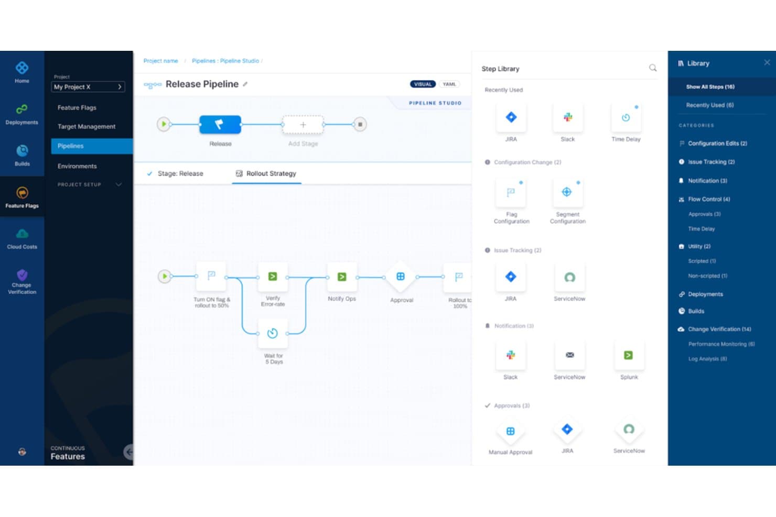Select the Slack step under Notification
Screen dimensions: 776x517
click(x=510, y=355)
